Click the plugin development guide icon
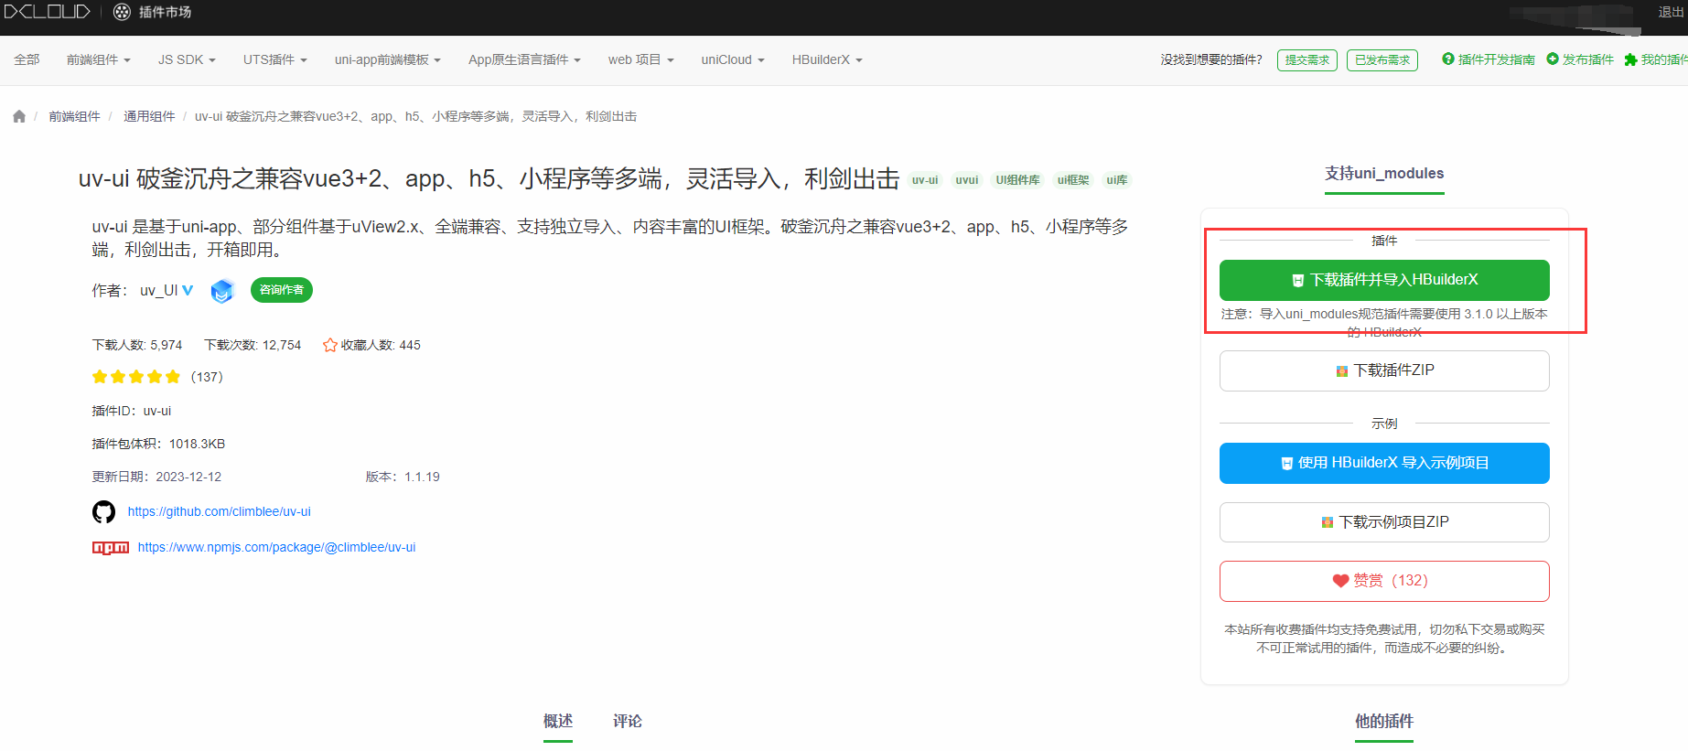Screen dimensions: 1688x751 pos(1448,59)
